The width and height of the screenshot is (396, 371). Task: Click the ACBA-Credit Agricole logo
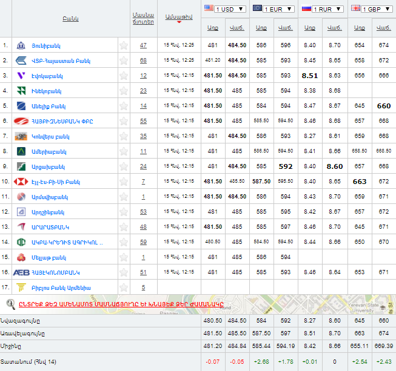pos(21,242)
